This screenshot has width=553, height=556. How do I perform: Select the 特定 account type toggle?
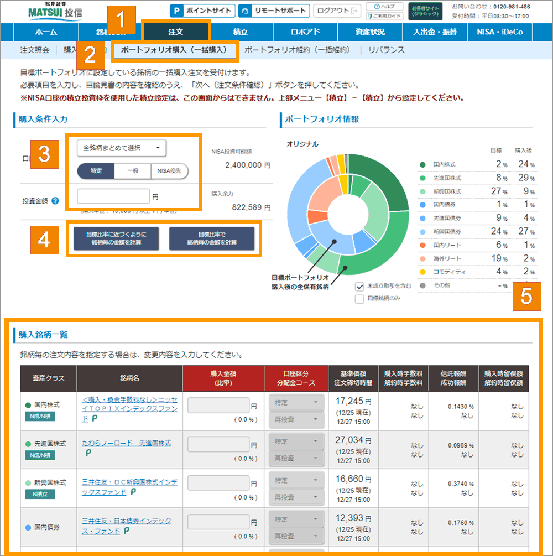coord(96,171)
